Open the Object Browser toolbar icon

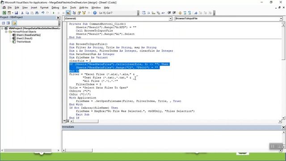tap(84, 13)
